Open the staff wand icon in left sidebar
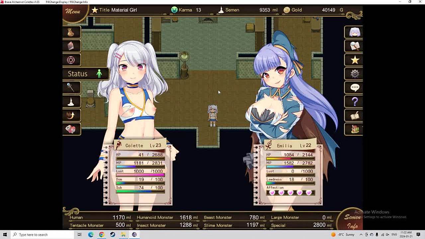The height and width of the screenshot is (239, 425). tap(71, 88)
